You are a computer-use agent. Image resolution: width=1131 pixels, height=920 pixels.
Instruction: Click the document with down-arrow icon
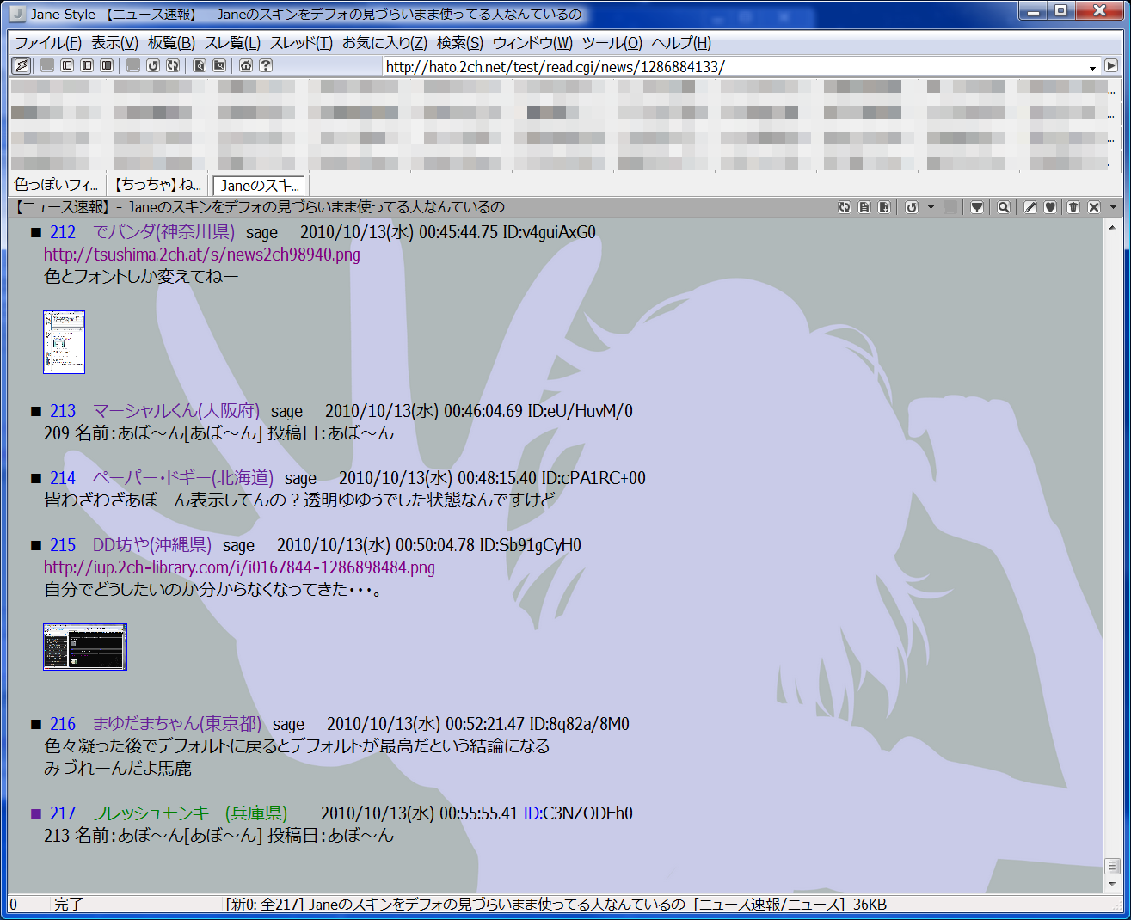pos(884,207)
